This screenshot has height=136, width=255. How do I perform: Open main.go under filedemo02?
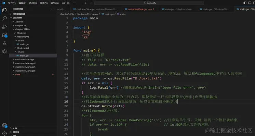pos(33,44)
